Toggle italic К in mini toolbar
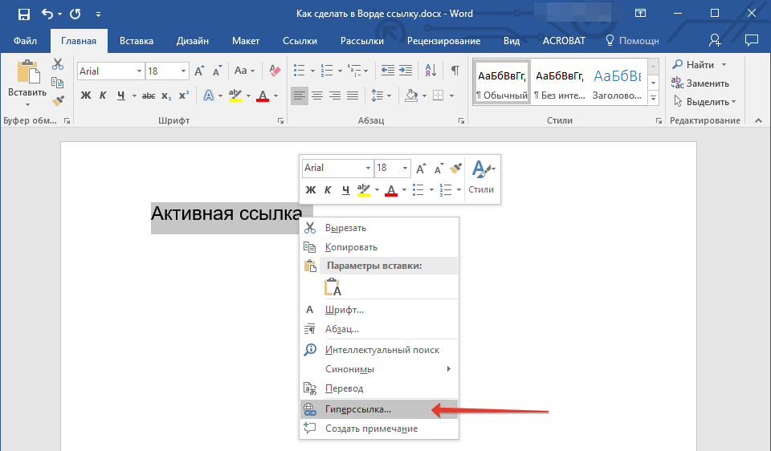 [328, 190]
